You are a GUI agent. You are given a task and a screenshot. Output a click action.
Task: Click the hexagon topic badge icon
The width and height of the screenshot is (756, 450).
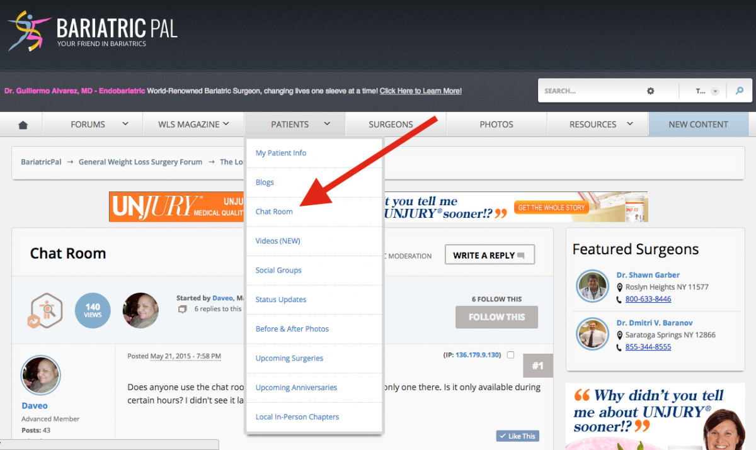(x=46, y=311)
